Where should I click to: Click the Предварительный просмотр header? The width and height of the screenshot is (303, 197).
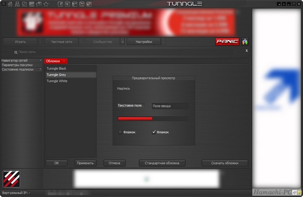tap(154, 78)
